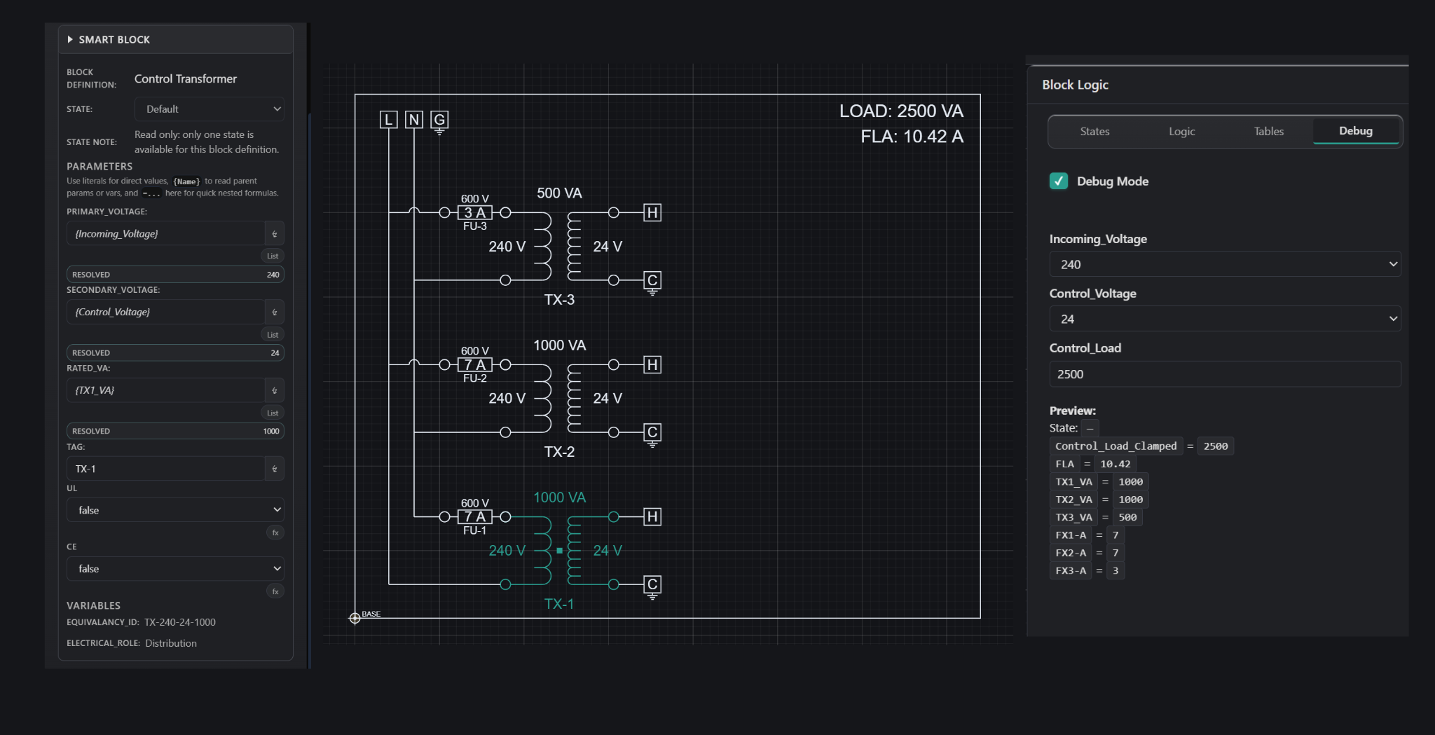Click the SECONDARY_VOLTAGE formula icon button
Screen dimensions: 1435x735
click(275, 312)
